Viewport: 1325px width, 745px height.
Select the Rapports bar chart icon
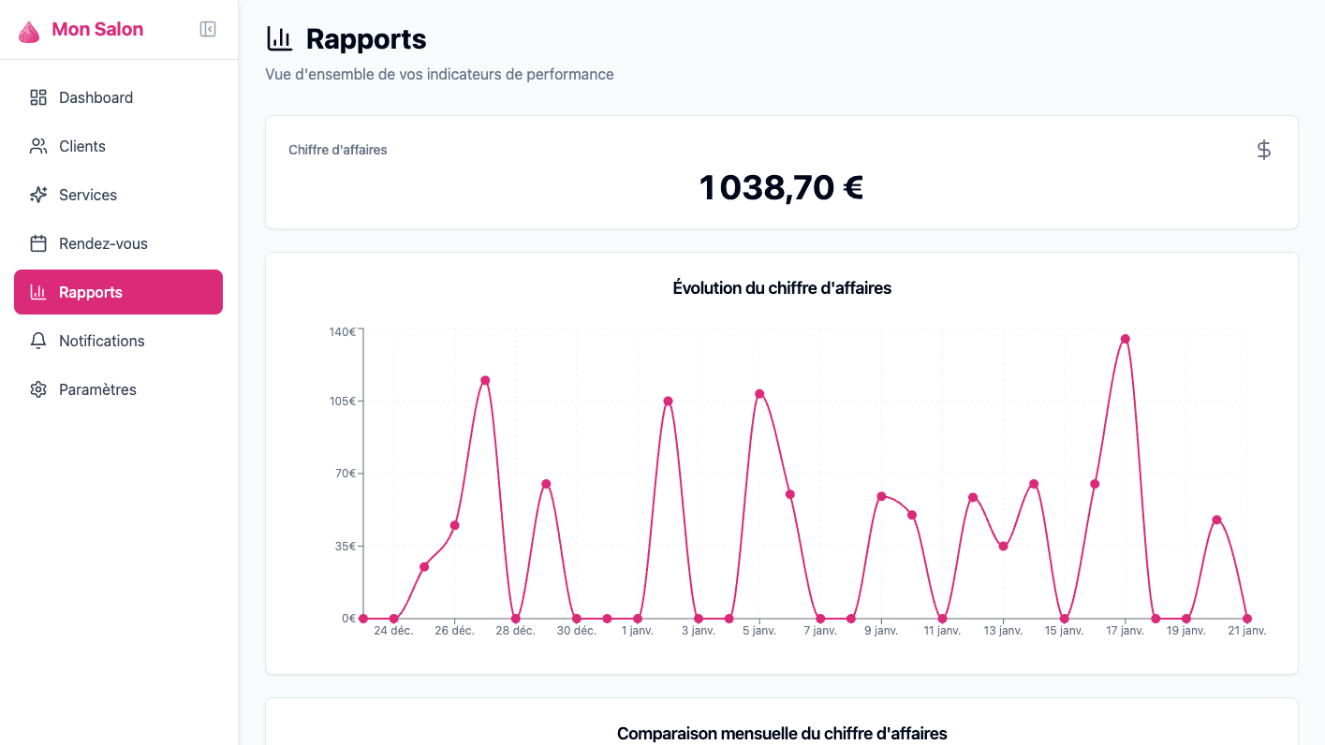(x=37, y=292)
